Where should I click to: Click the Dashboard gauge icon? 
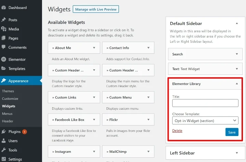tap(3, 7)
